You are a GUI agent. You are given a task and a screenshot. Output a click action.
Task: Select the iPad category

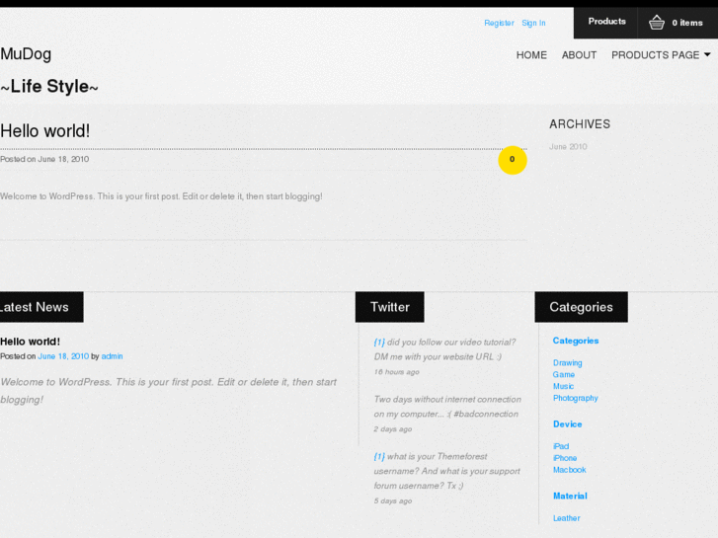click(x=561, y=446)
